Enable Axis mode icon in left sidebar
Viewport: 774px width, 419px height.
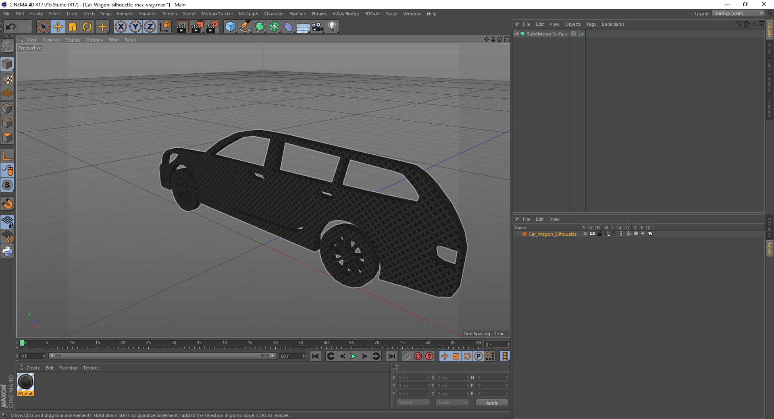[7, 156]
